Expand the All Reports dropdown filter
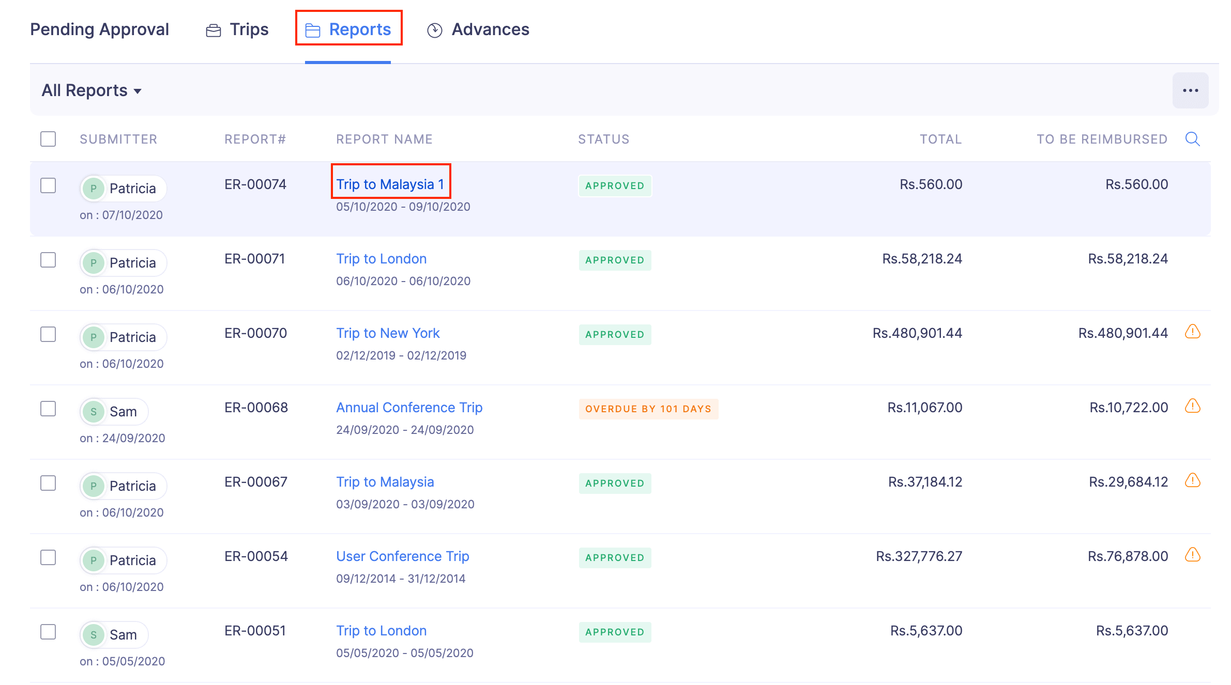Viewport: 1231px width, 685px height. pyautogui.click(x=92, y=90)
